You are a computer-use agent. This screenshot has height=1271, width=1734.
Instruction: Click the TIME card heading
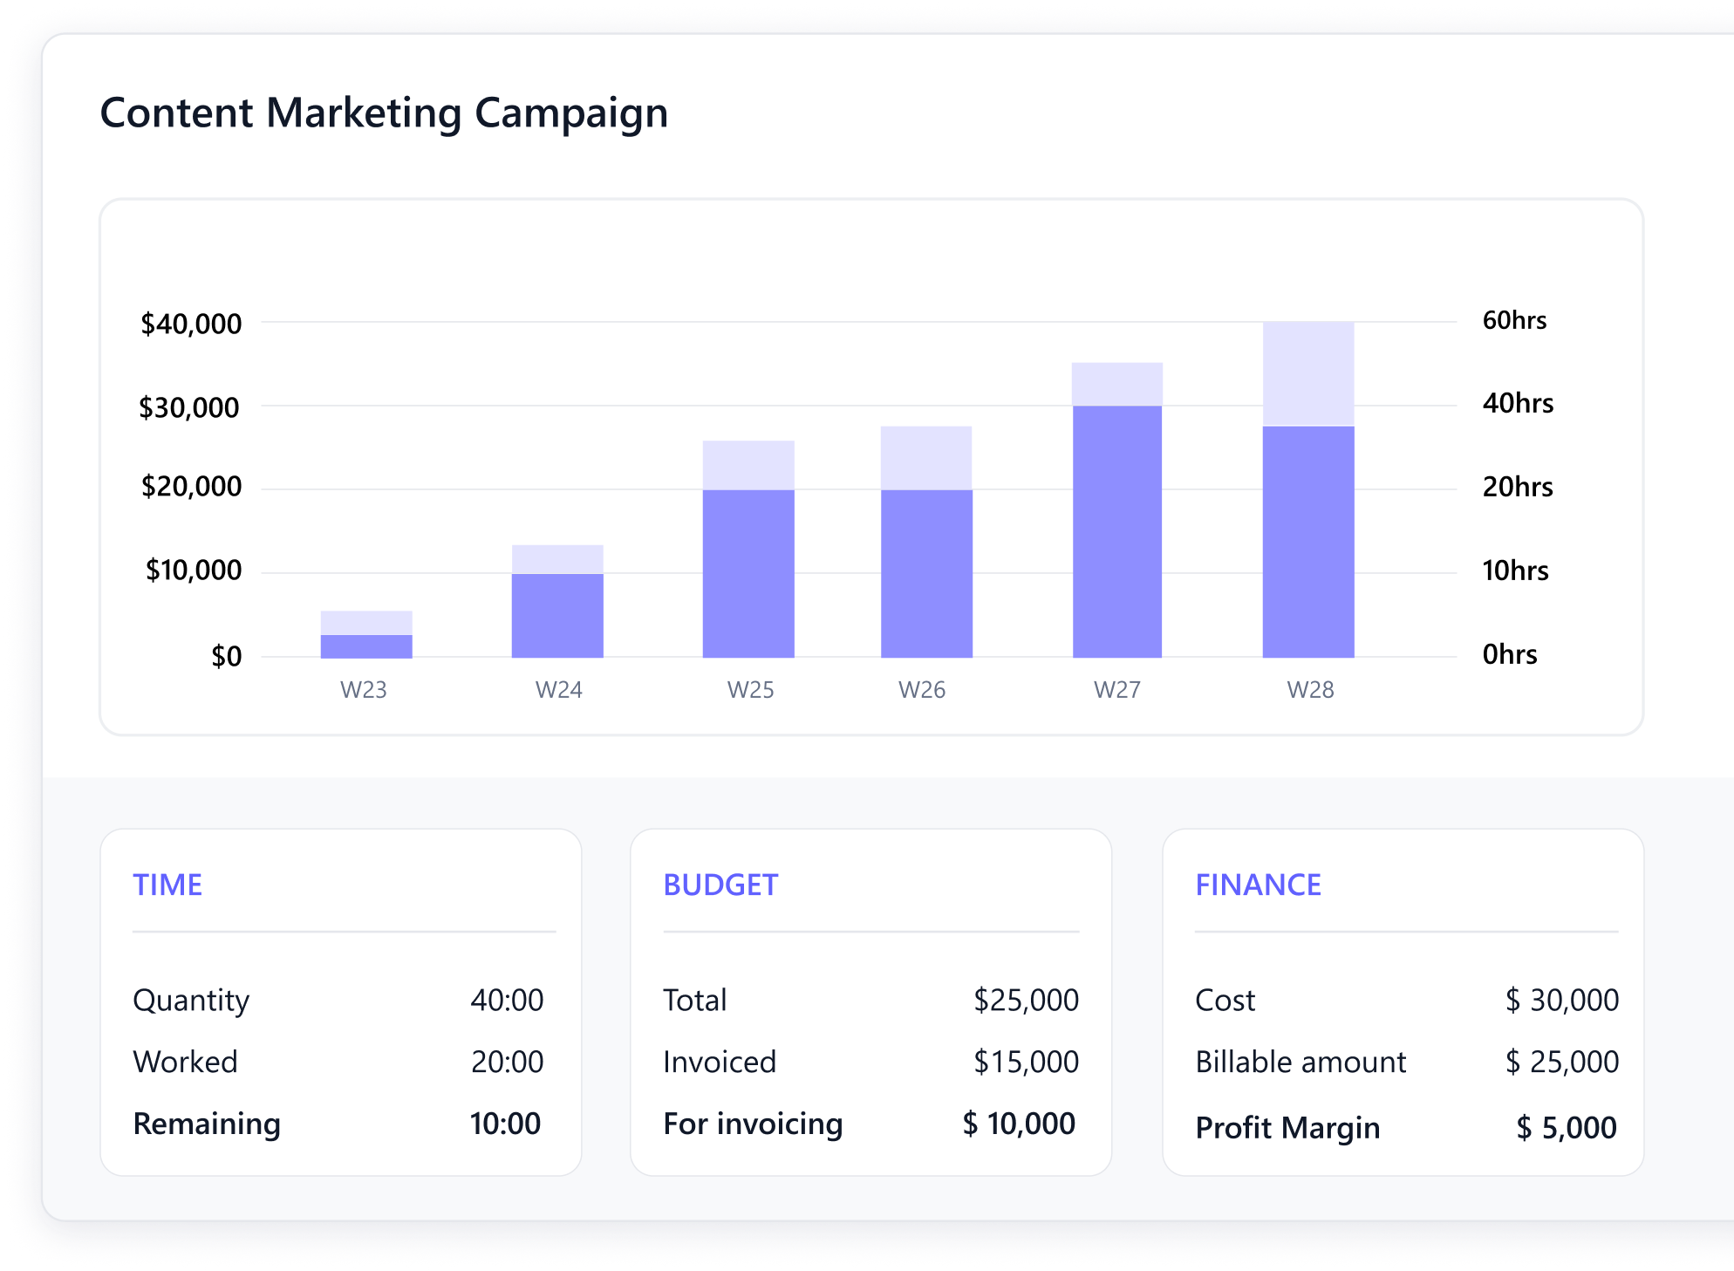click(x=167, y=885)
